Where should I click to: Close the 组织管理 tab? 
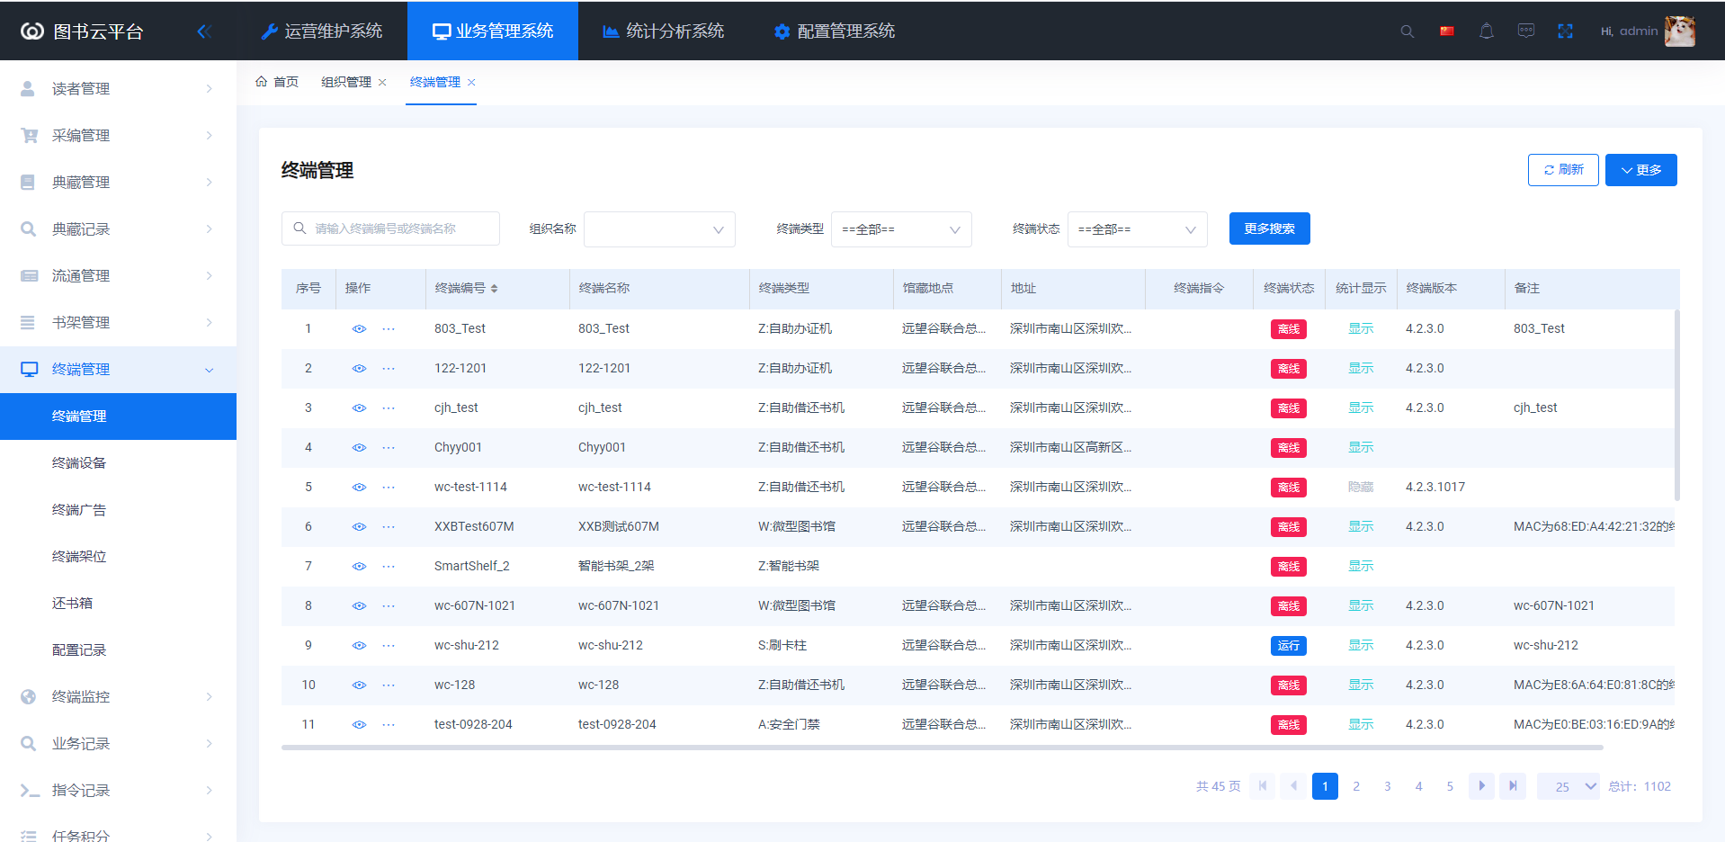point(382,83)
